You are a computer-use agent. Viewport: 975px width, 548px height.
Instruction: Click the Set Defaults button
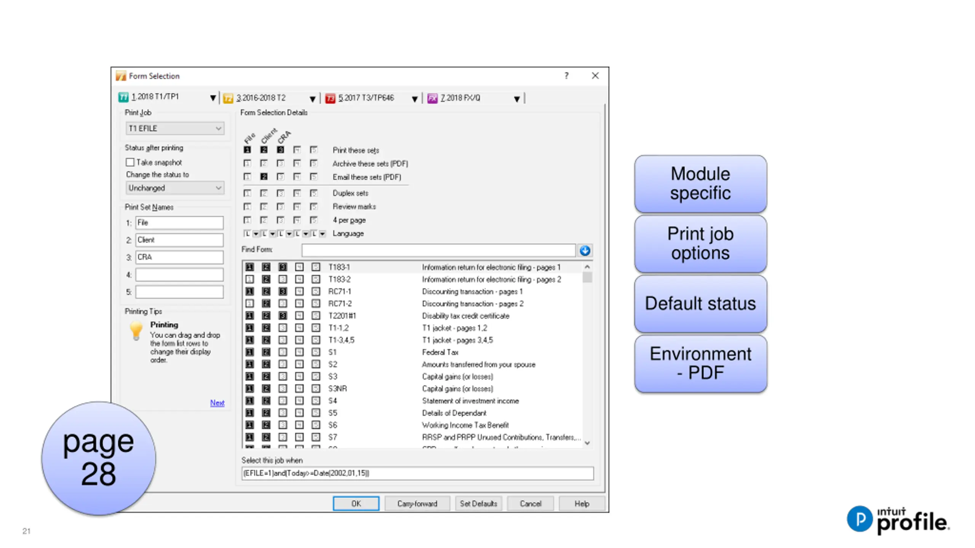[x=478, y=503]
